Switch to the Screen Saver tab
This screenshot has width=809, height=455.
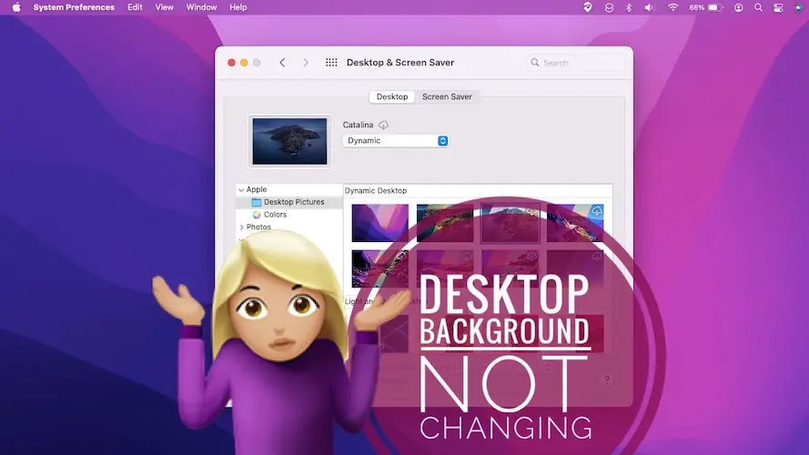point(447,96)
